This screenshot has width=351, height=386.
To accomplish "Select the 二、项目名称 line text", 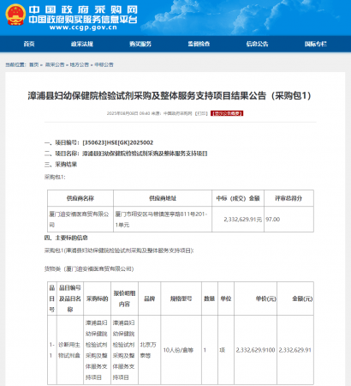I will pyautogui.click(x=126, y=154).
